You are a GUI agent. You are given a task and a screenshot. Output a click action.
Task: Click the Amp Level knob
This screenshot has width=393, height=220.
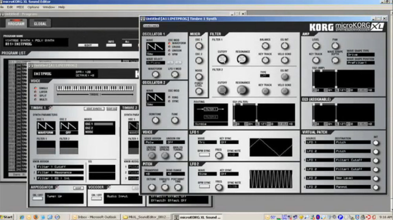(316, 46)
